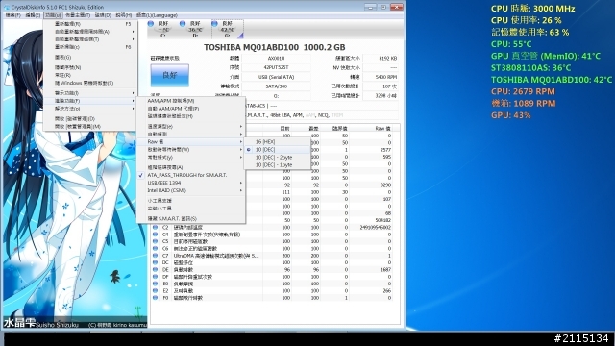Choose the 10 [DEC] - 1byte option

[278, 165]
